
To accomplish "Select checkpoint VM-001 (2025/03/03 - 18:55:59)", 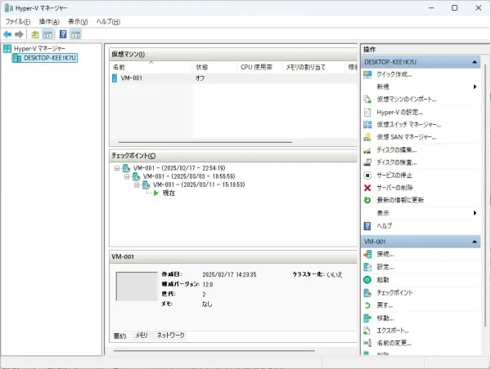I will pos(189,176).
